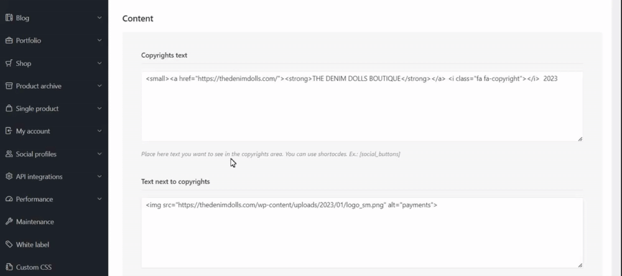Click the Product archive icon
622x276 pixels.
[x=9, y=86]
